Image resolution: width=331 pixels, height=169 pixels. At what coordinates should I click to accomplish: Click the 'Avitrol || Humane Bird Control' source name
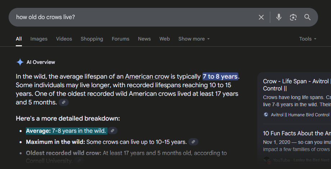[300, 115]
